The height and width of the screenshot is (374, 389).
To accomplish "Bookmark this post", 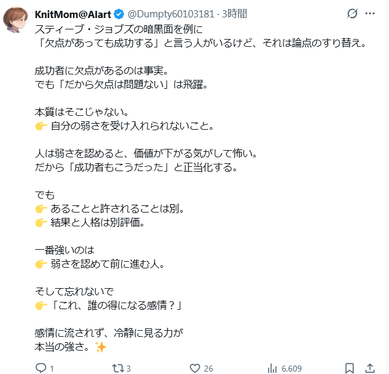I will 349,368.
